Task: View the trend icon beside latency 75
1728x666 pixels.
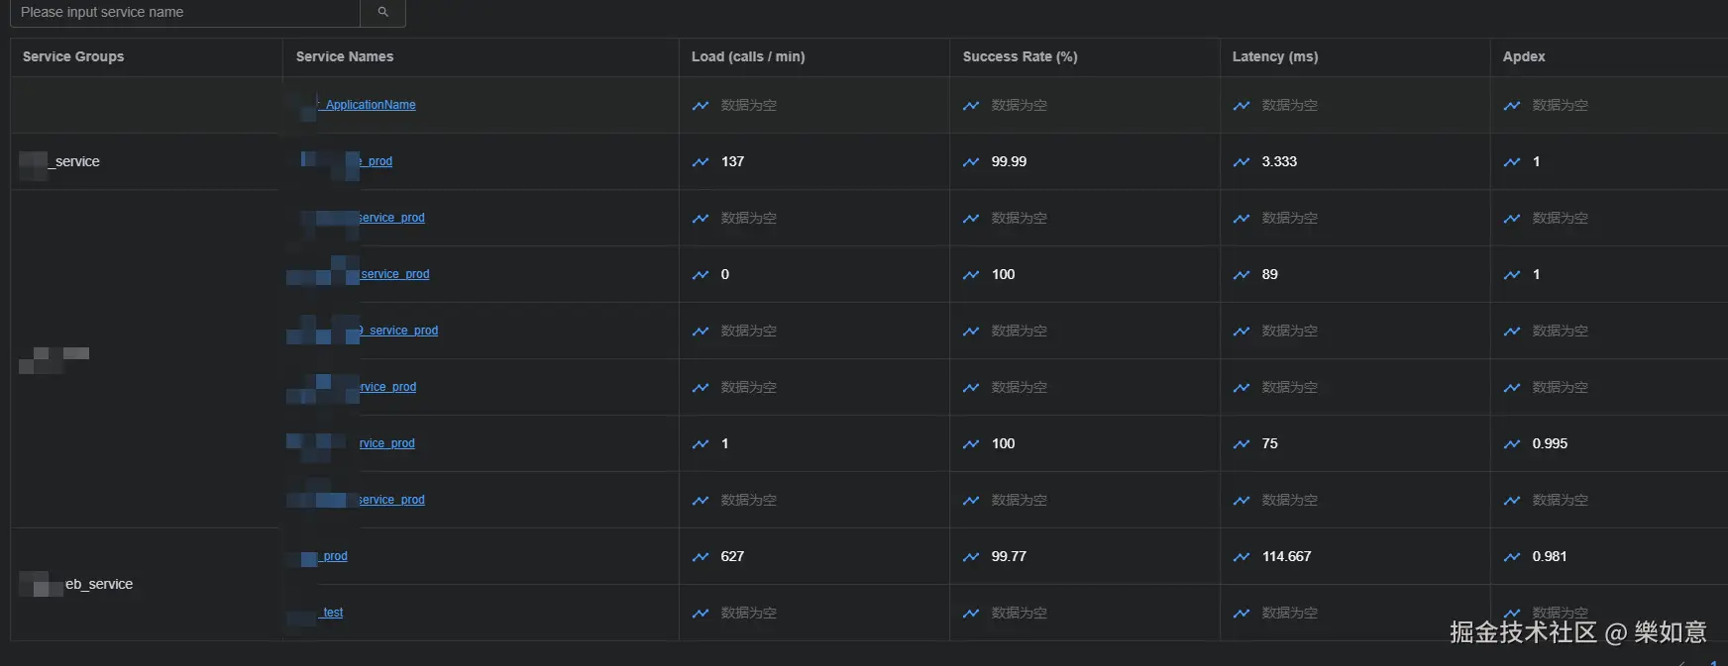Action: (x=1242, y=443)
